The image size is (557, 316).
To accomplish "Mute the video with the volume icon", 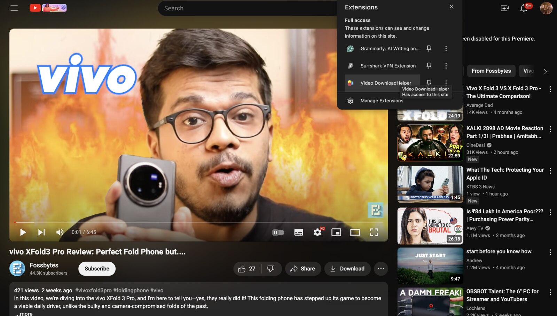I will pos(60,232).
